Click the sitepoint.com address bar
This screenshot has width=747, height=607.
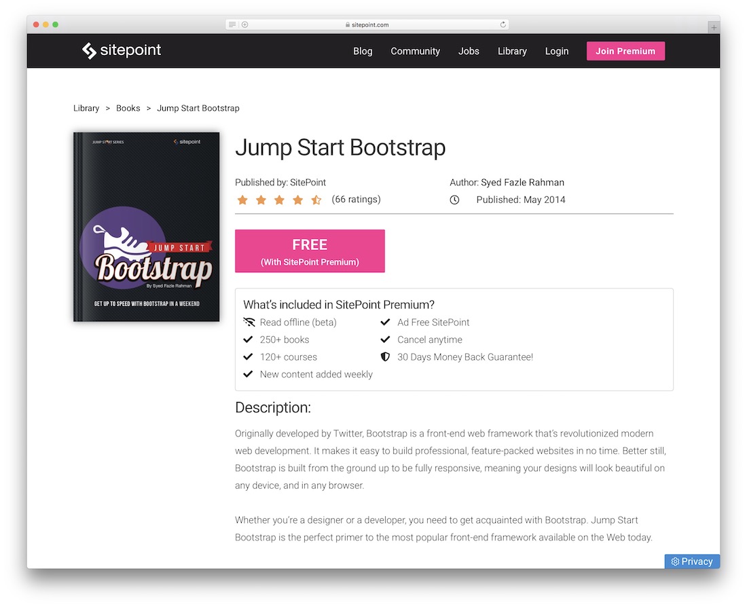367,24
